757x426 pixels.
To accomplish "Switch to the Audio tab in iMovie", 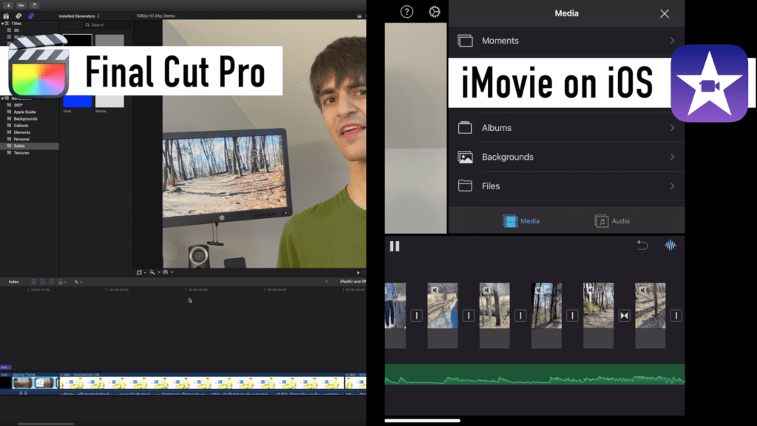I will click(612, 220).
